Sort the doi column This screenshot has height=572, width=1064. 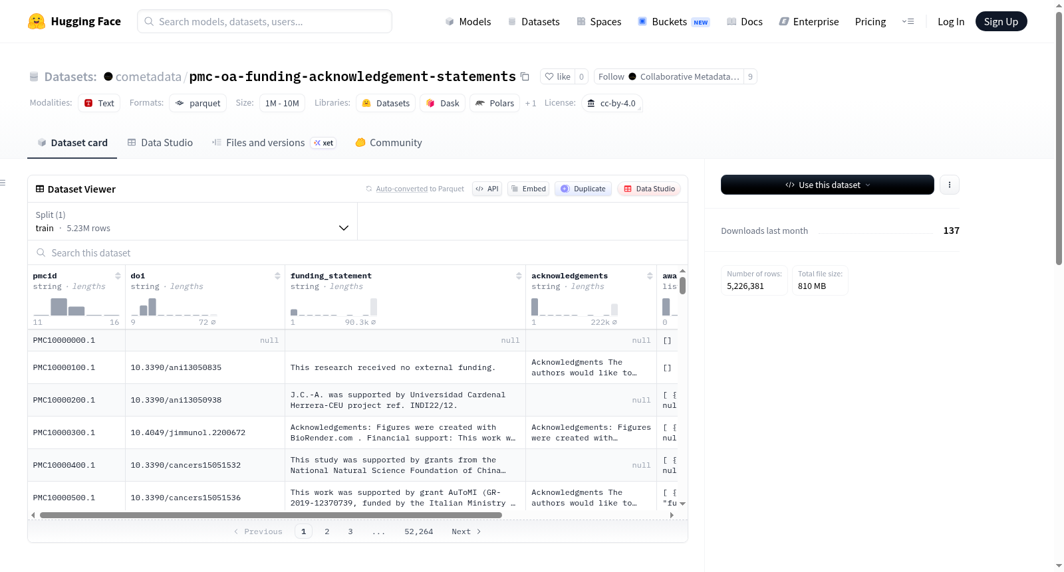click(277, 276)
